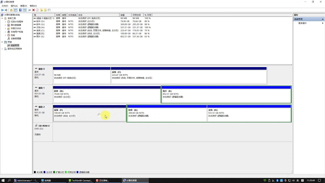Click the red X delete toolbar icon

(x=34, y=10)
